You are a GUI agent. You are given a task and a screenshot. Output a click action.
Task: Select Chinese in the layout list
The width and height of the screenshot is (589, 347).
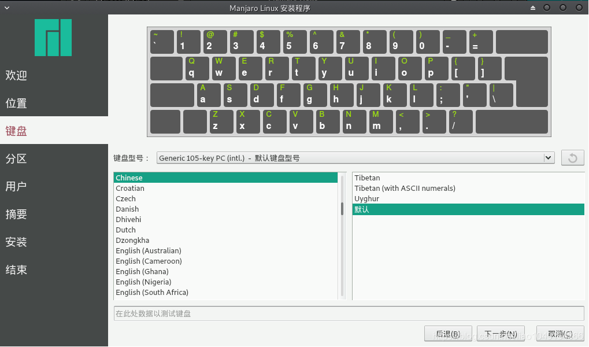[x=226, y=178]
